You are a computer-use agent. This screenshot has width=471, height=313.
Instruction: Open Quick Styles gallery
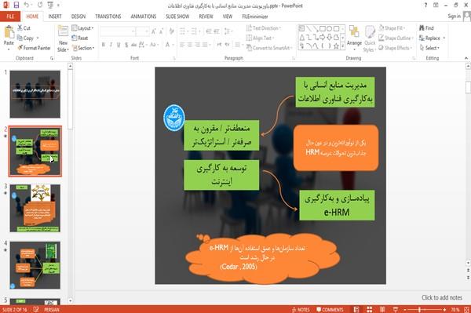370,39
